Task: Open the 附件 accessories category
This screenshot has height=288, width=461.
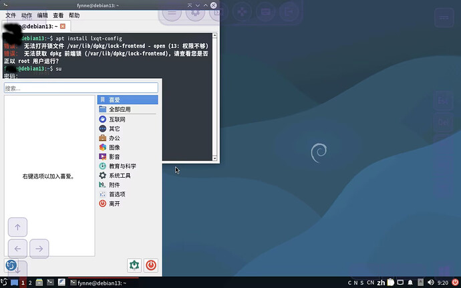Action: coord(128,185)
